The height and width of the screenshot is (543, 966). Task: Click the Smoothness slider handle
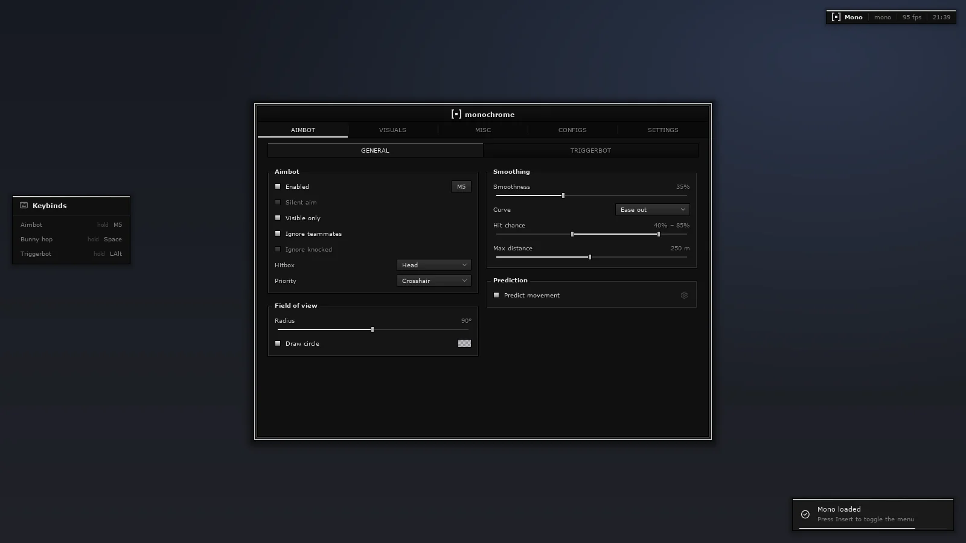tap(563, 195)
